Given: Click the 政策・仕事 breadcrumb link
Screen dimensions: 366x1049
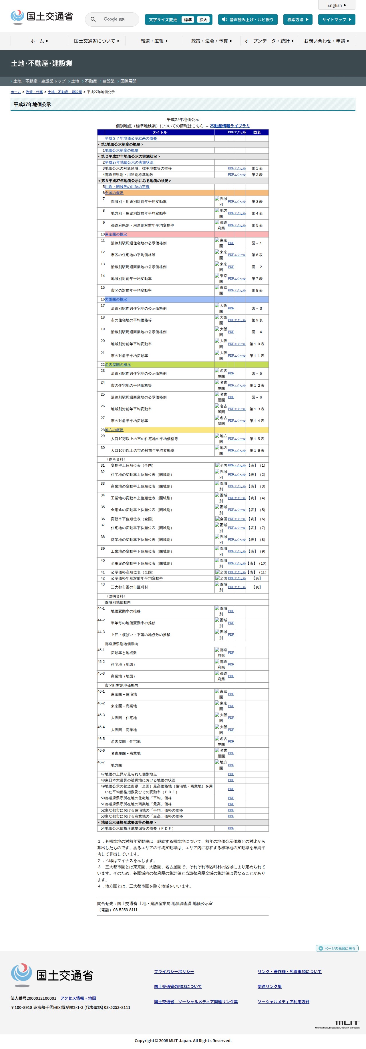Looking at the screenshot, I should (x=34, y=92).
